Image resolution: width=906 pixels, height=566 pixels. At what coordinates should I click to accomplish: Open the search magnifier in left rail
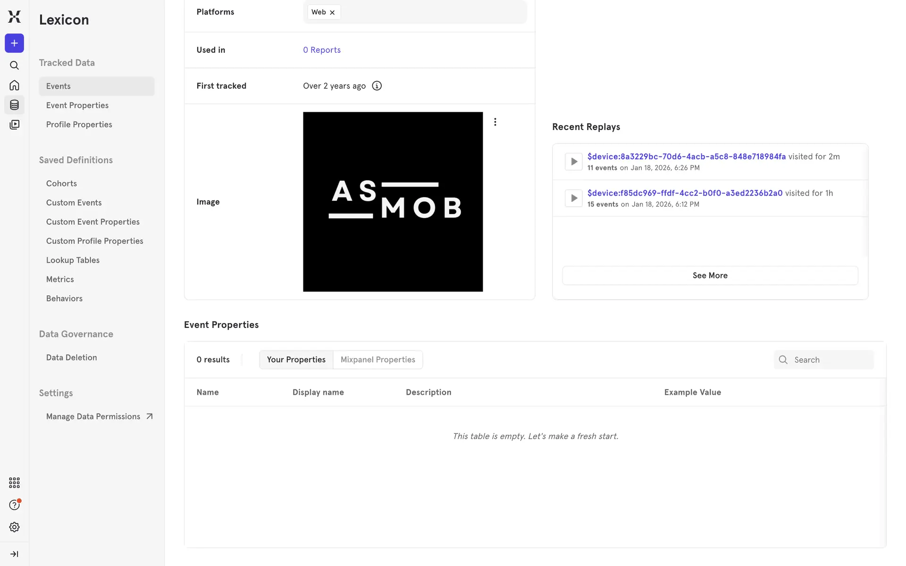coord(14,66)
